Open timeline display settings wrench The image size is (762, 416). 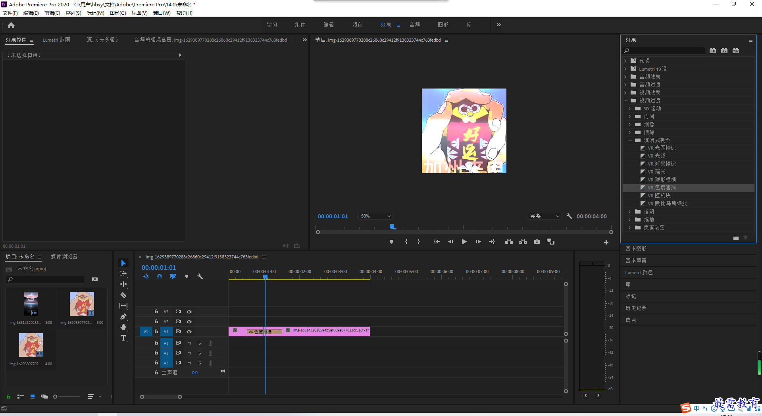[x=200, y=276]
